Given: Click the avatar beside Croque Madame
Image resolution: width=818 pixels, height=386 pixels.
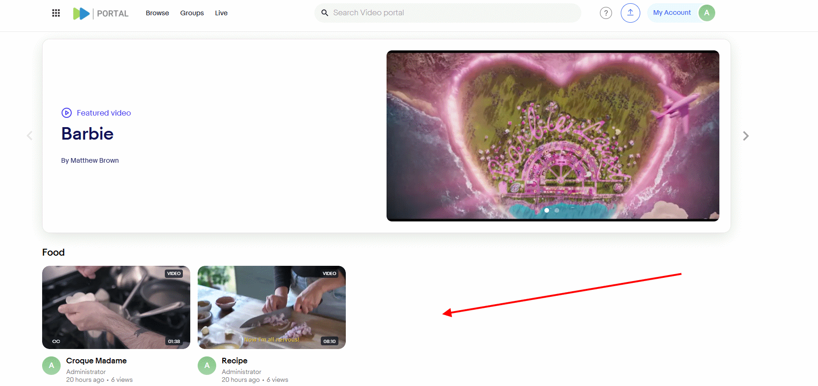Looking at the screenshot, I should coord(51,366).
